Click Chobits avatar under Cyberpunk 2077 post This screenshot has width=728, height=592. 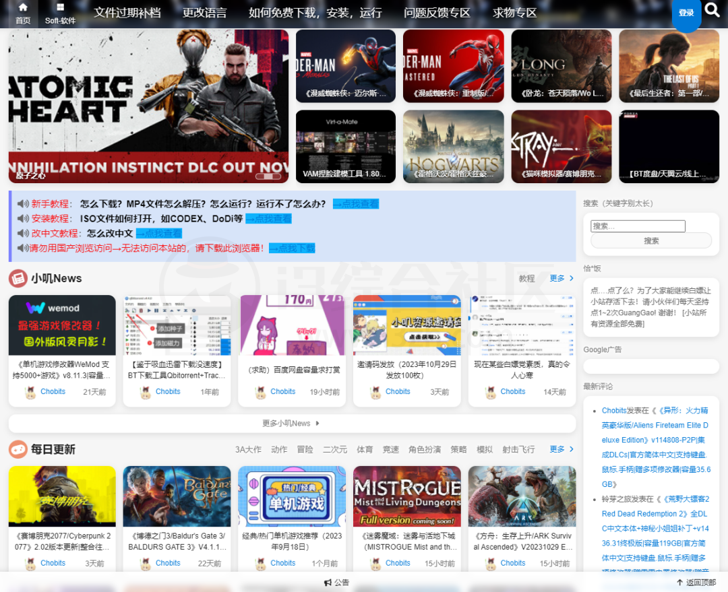30,563
